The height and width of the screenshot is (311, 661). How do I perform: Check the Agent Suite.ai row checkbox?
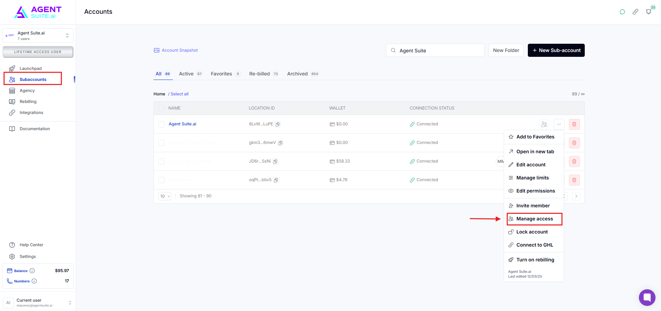pos(161,124)
